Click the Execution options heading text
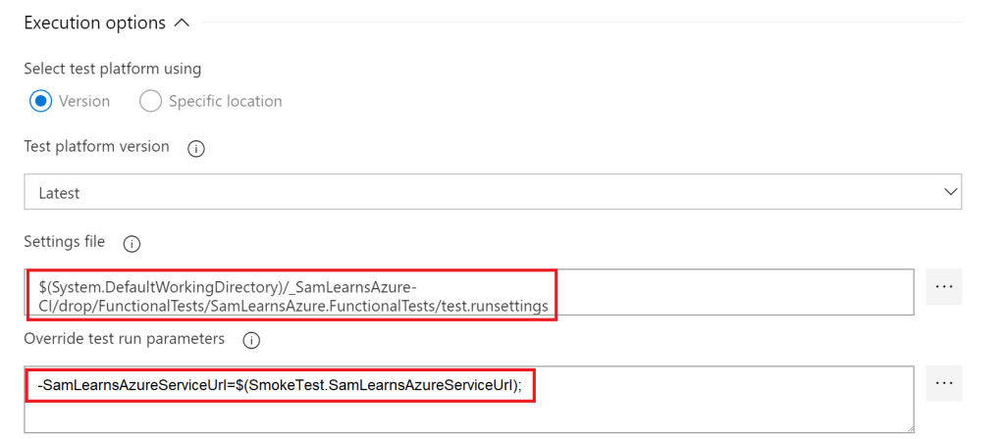 (94, 22)
